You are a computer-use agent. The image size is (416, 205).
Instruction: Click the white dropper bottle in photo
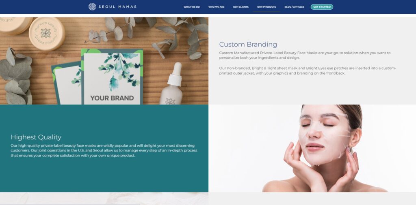(172, 84)
